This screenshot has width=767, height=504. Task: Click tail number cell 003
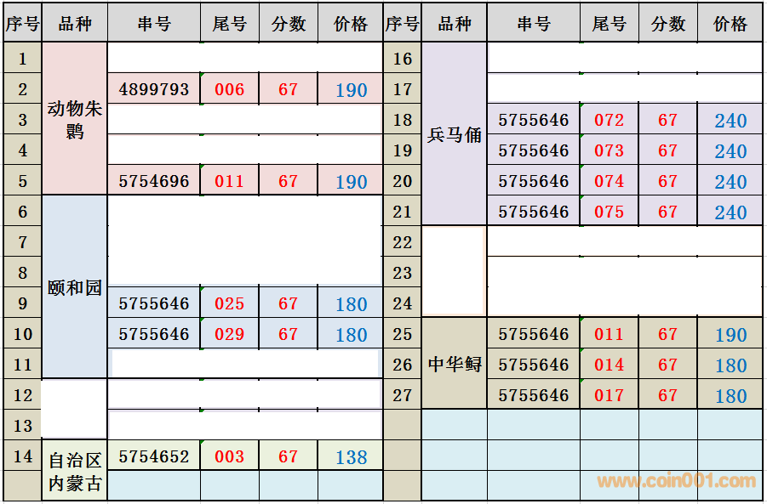click(x=230, y=456)
